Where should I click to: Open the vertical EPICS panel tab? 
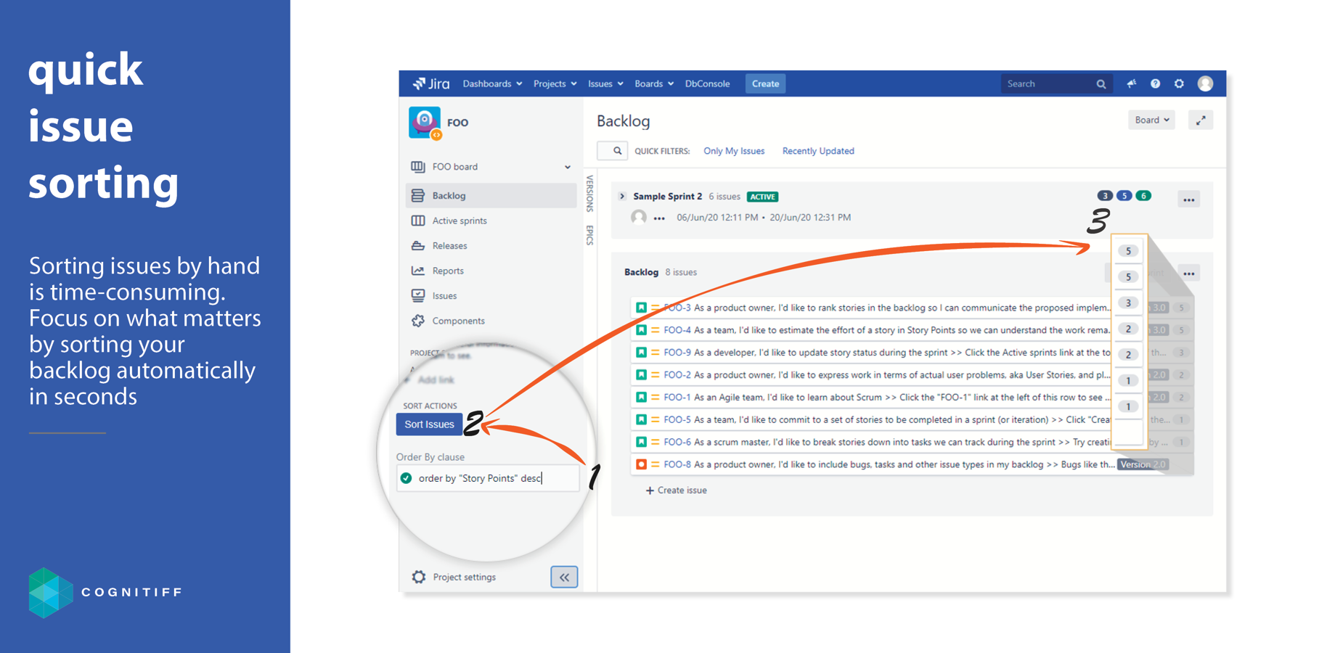(x=589, y=235)
